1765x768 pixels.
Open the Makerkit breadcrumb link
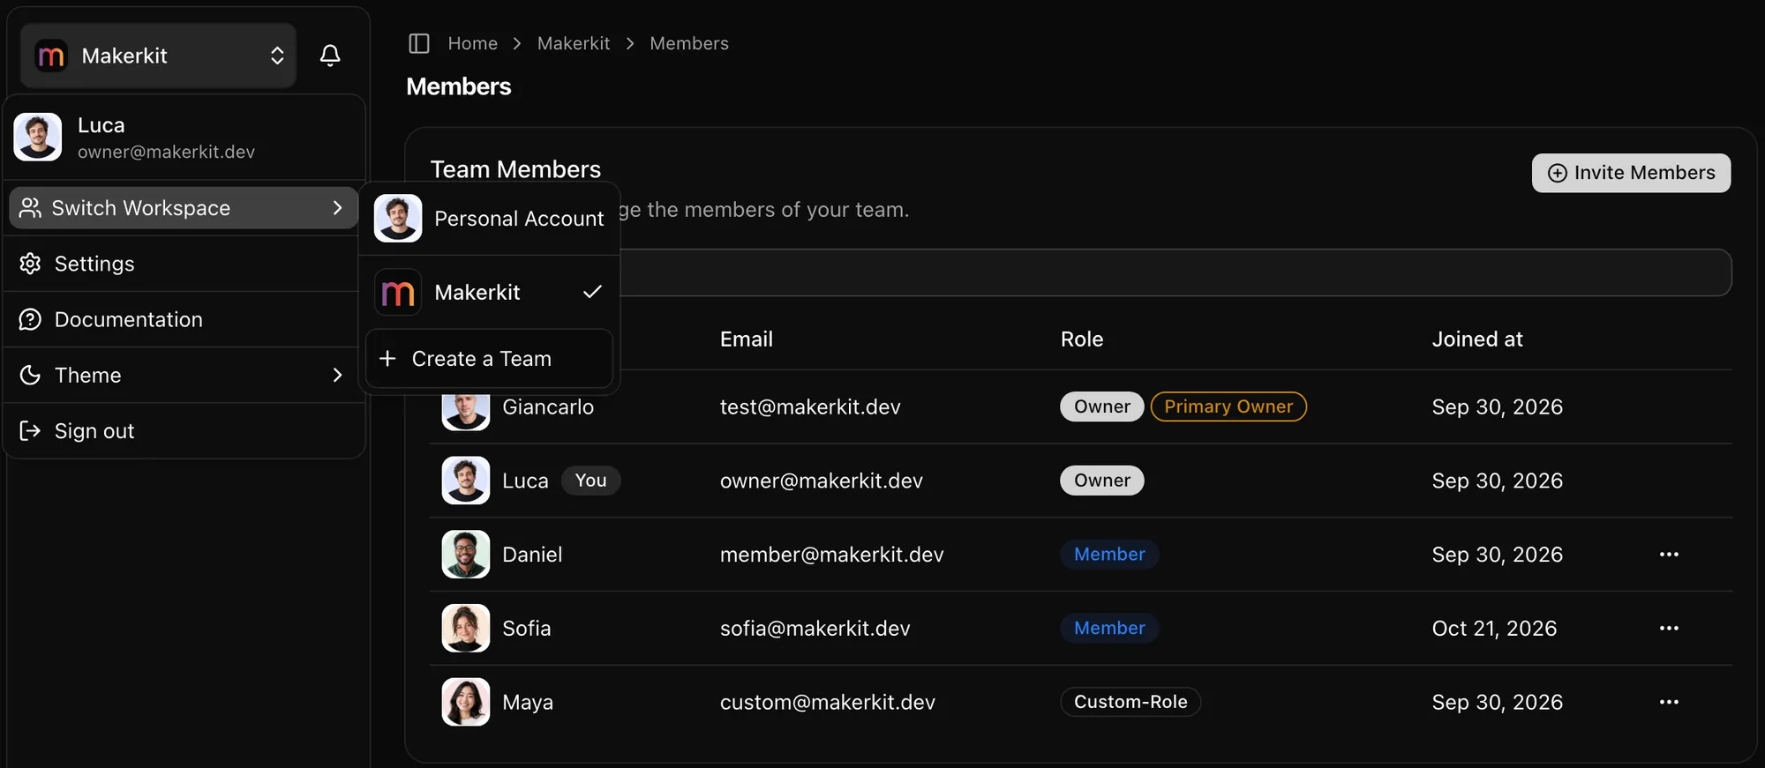[574, 43]
